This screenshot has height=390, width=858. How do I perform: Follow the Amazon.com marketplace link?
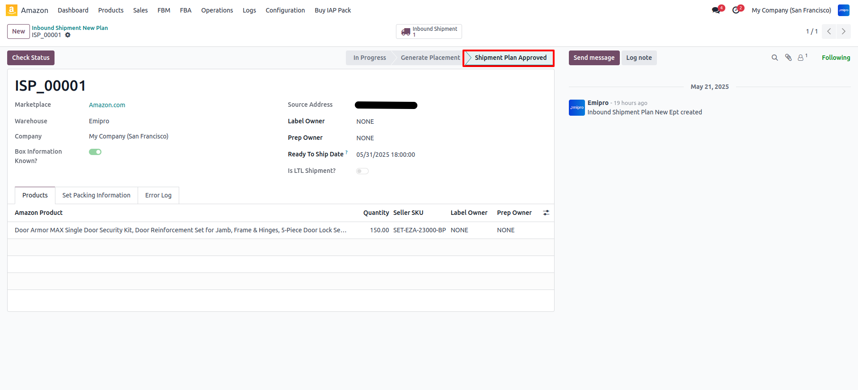107,105
